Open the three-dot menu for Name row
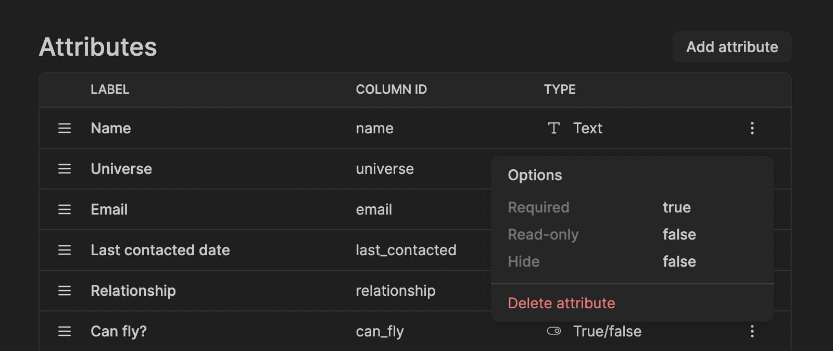Screen dimensions: 833x351 (752, 128)
